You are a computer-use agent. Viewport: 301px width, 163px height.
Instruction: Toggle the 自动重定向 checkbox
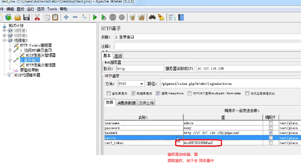pos(108,93)
